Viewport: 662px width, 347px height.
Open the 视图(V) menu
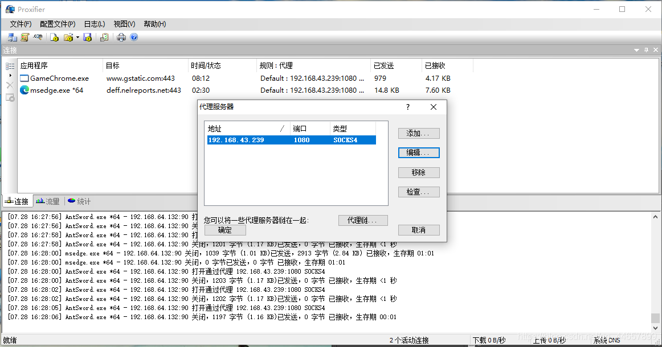click(124, 24)
